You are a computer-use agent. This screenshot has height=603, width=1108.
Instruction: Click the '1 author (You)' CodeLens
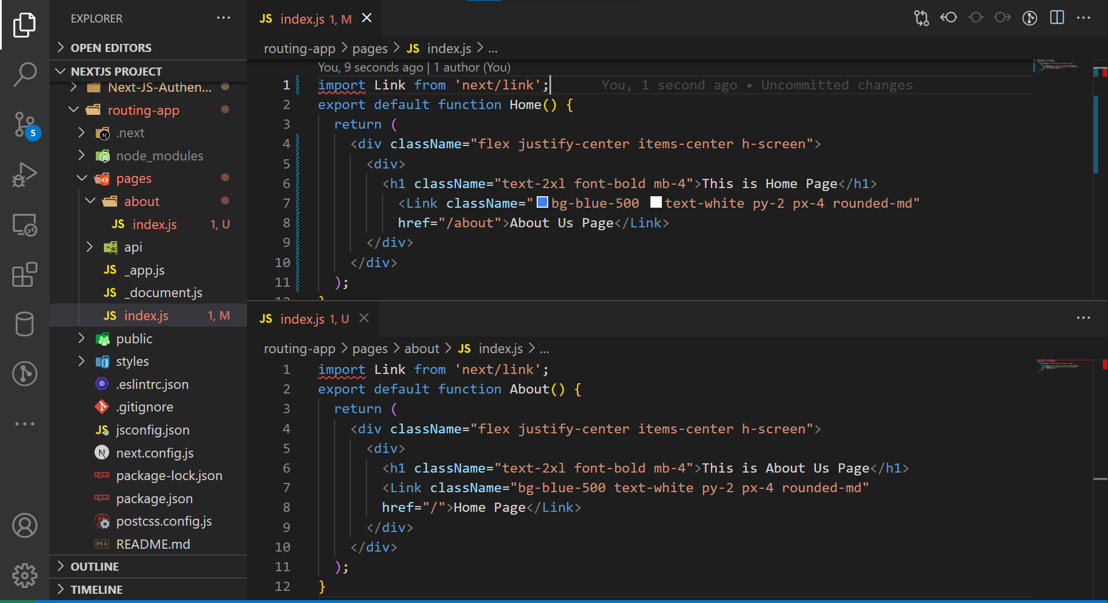(472, 68)
